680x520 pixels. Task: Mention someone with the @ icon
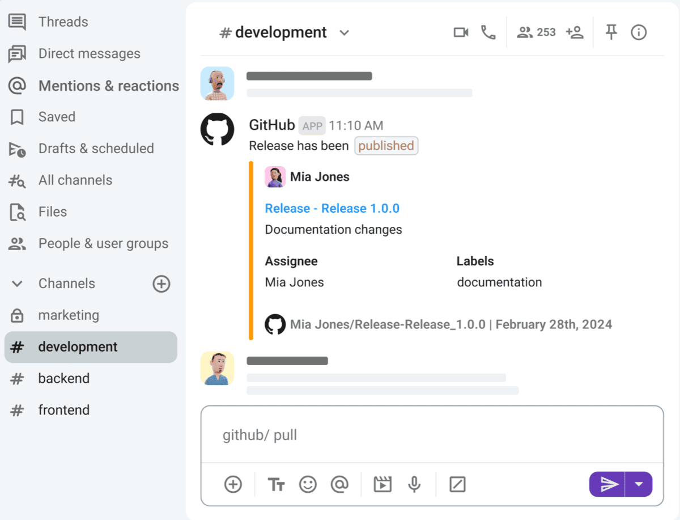coord(341,484)
